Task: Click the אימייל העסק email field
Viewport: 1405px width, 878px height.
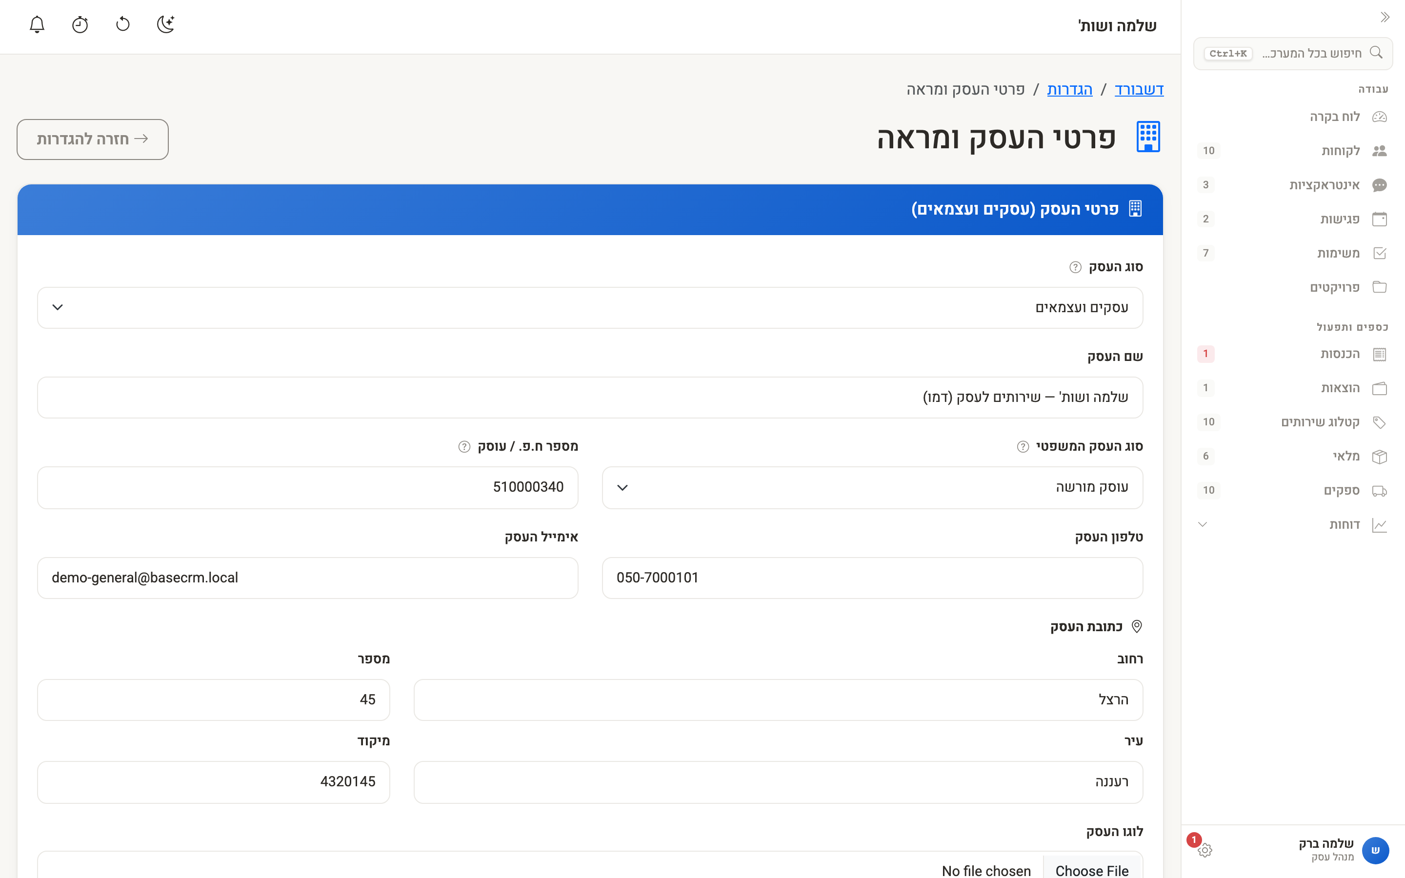Action: 308,578
